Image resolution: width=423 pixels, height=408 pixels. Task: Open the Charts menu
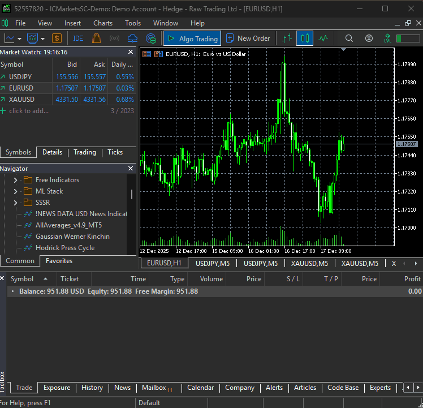tap(103, 23)
